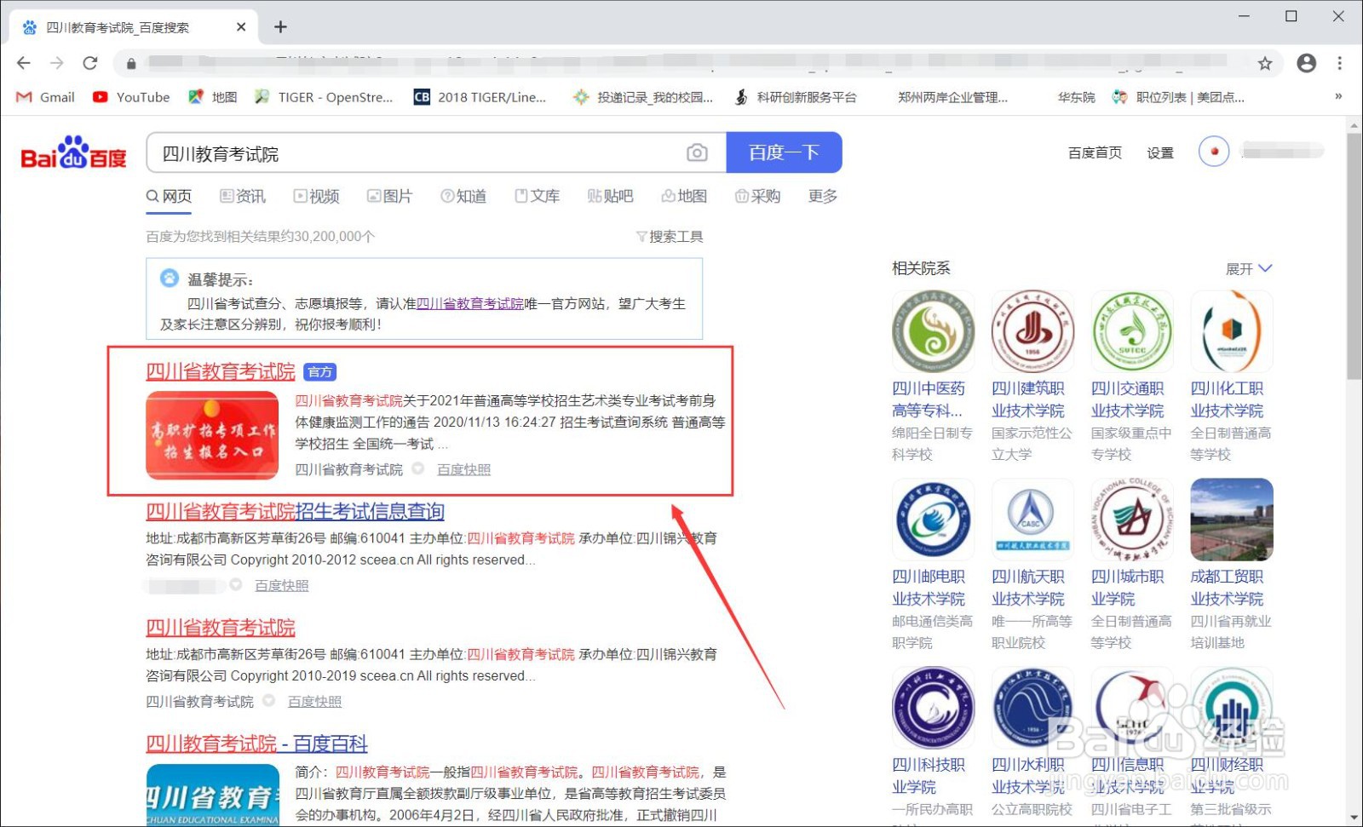
Task: Bookmark this page with star icon
Action: [x=1265, y=63]
